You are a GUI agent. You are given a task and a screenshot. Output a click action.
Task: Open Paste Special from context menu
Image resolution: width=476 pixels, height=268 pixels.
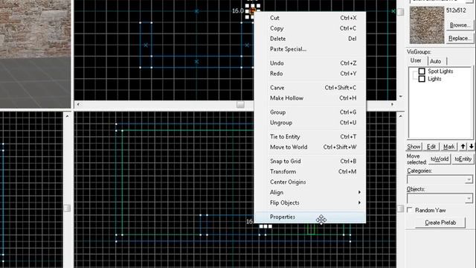(310, 49)
